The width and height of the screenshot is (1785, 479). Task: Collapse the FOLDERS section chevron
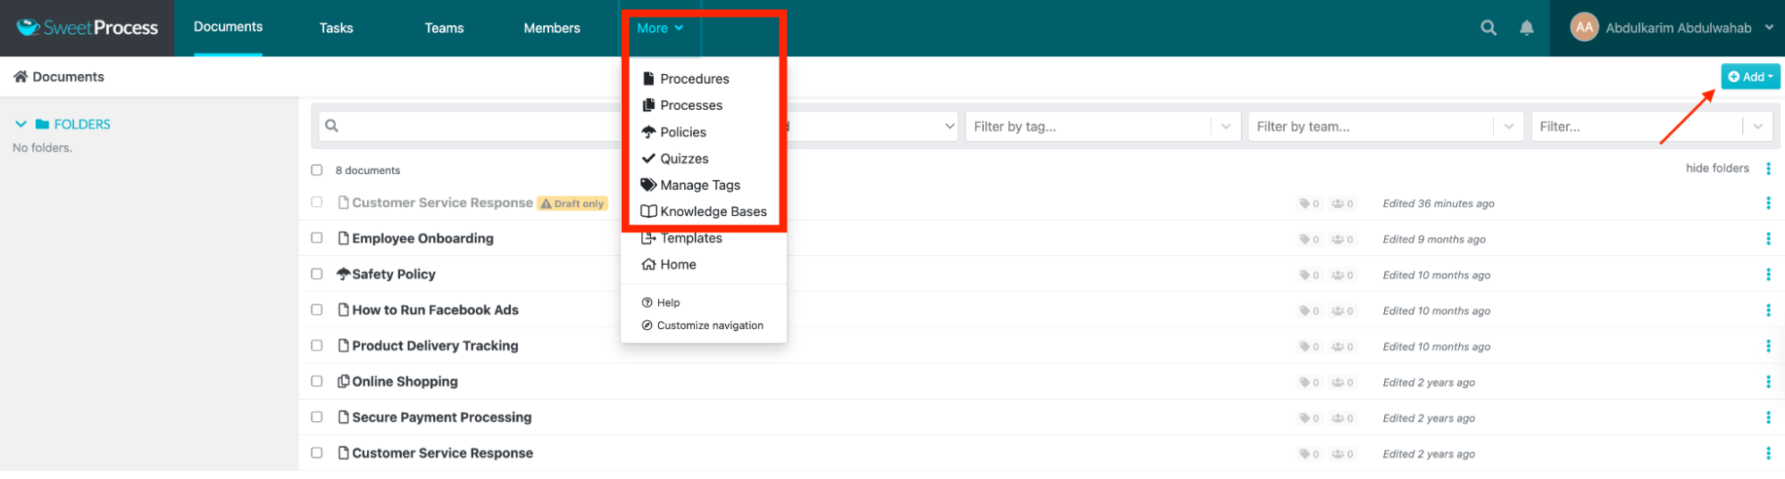point(21,124)
